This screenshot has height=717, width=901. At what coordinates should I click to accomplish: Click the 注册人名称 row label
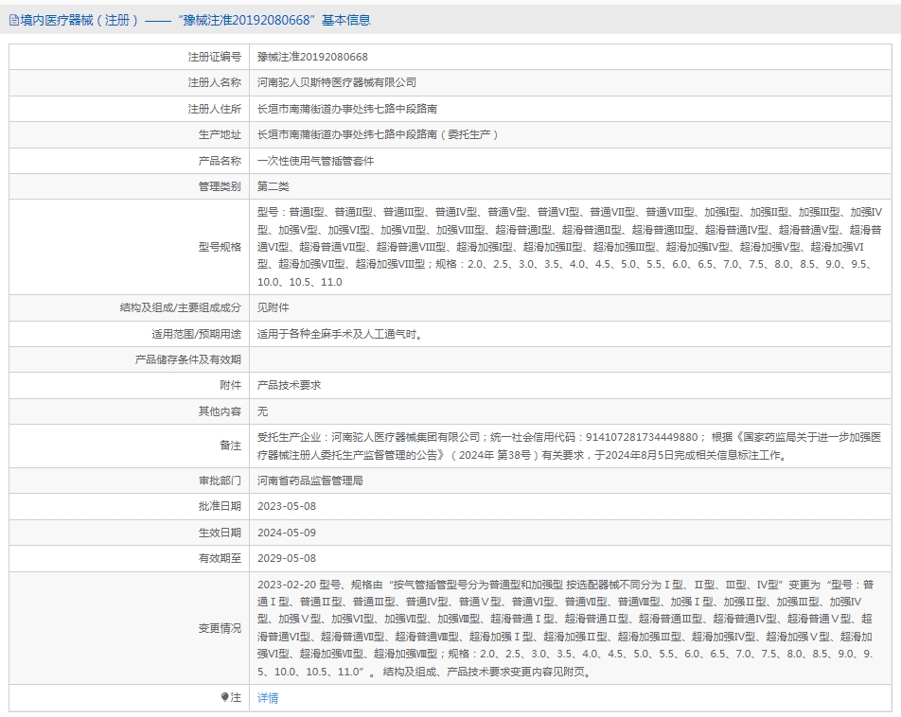point(214,82)
